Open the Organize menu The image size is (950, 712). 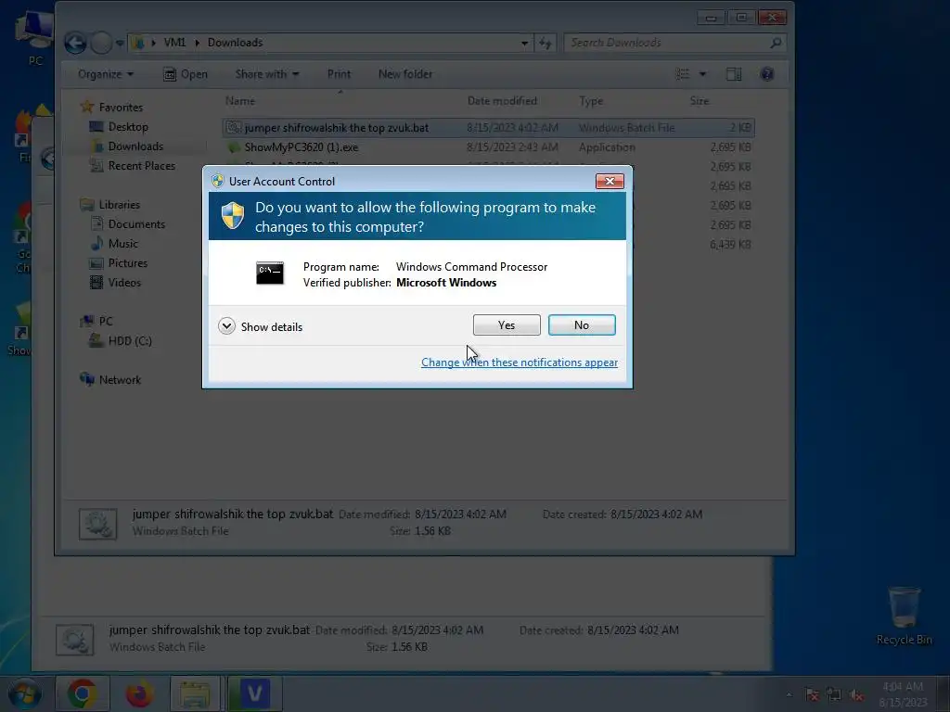tap(106, 74)
